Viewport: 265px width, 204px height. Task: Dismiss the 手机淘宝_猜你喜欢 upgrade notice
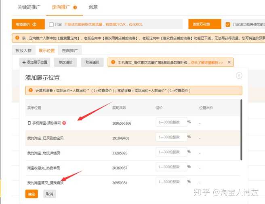[229, 62]
